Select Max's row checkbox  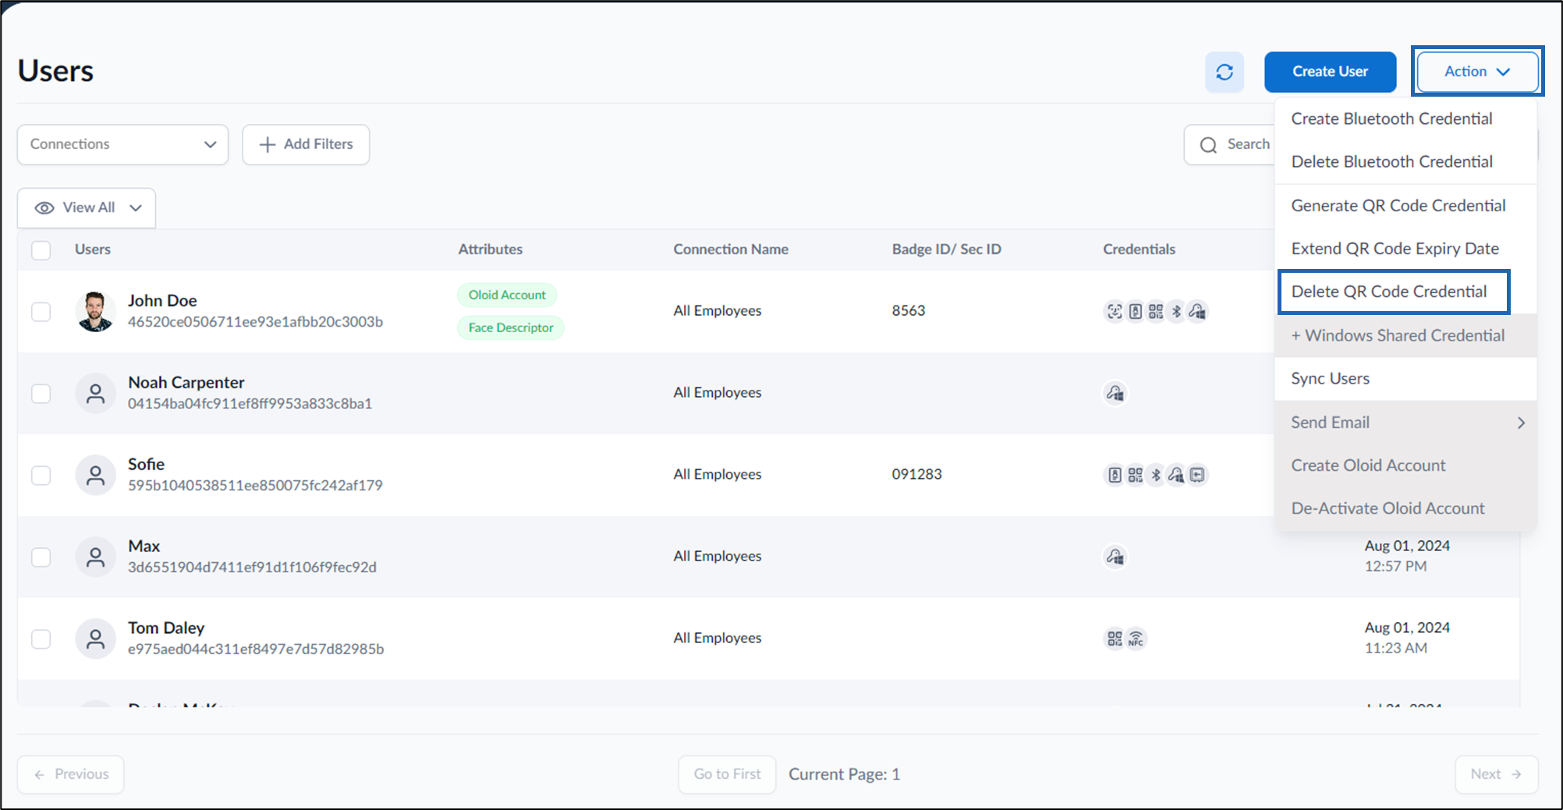point(41,557)
